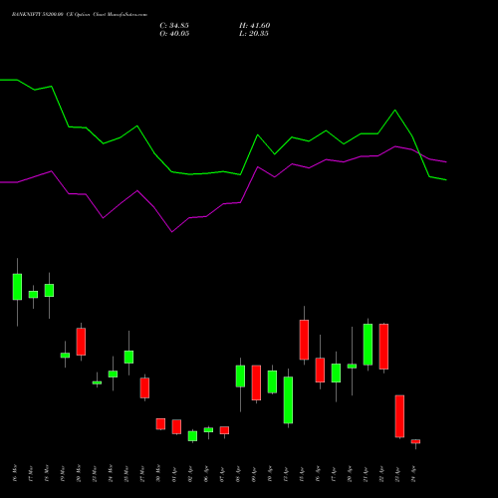
Task: Click the '01 Apr' date axis label
Action: click(174, 473)
